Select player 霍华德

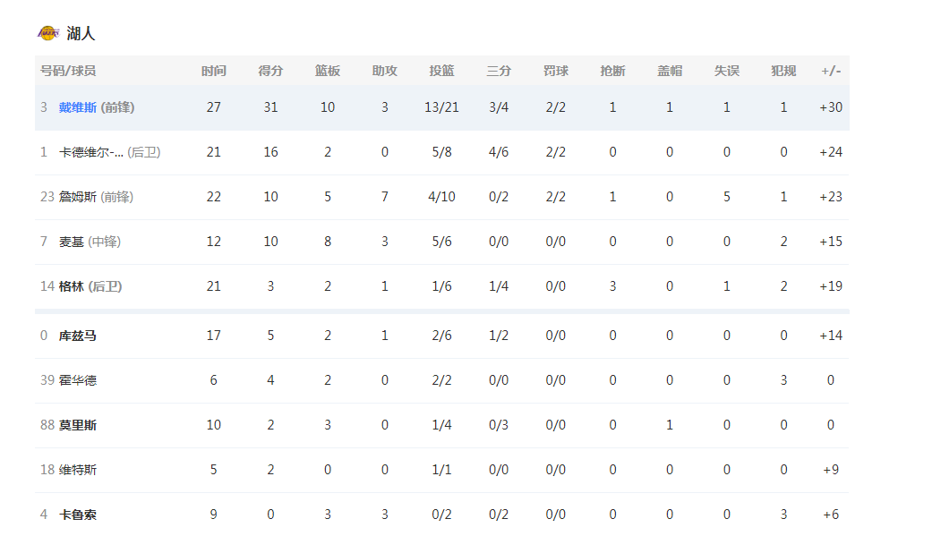(78, 380)
